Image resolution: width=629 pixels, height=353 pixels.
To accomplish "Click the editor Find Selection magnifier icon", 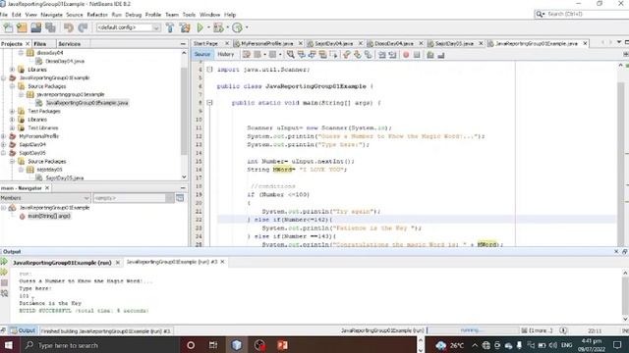I will pyautogui.click(x=291, y=55).
